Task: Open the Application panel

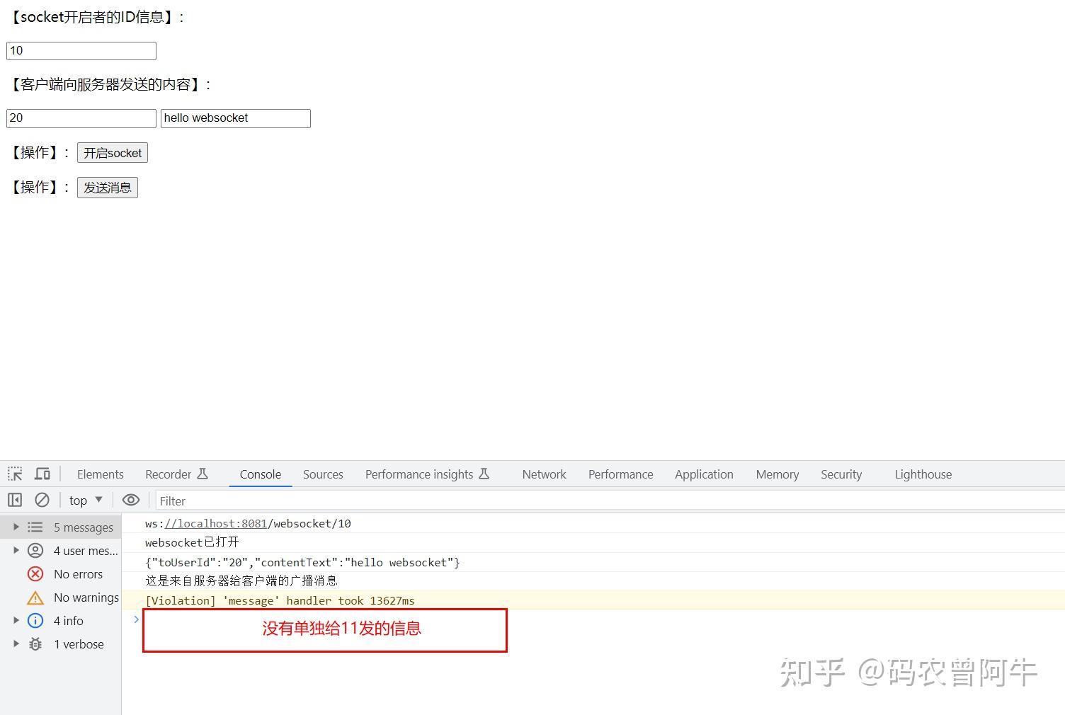Action: 703,474
